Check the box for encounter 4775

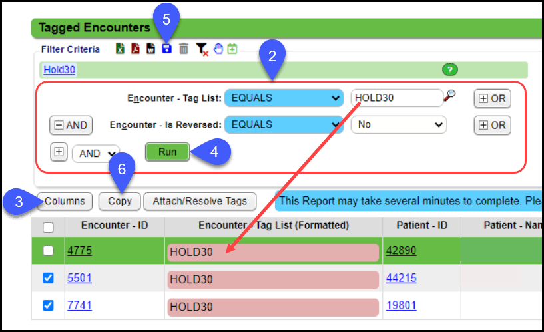48,251
